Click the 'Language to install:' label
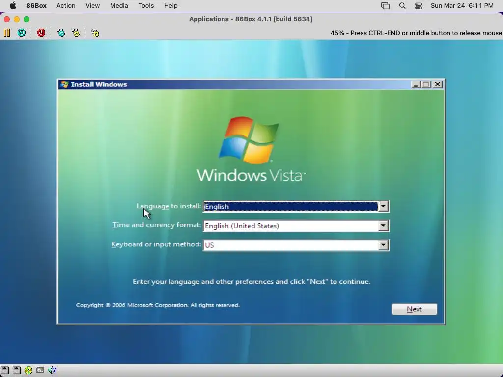The height and width of the screenshot is (377, 503). [x=169, y=206]
